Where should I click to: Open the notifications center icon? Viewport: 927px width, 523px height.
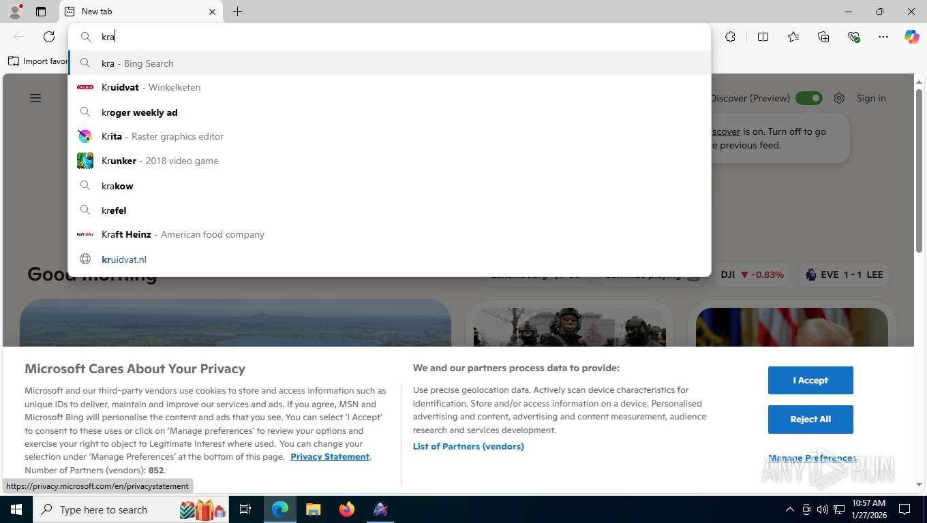(905, 509)
